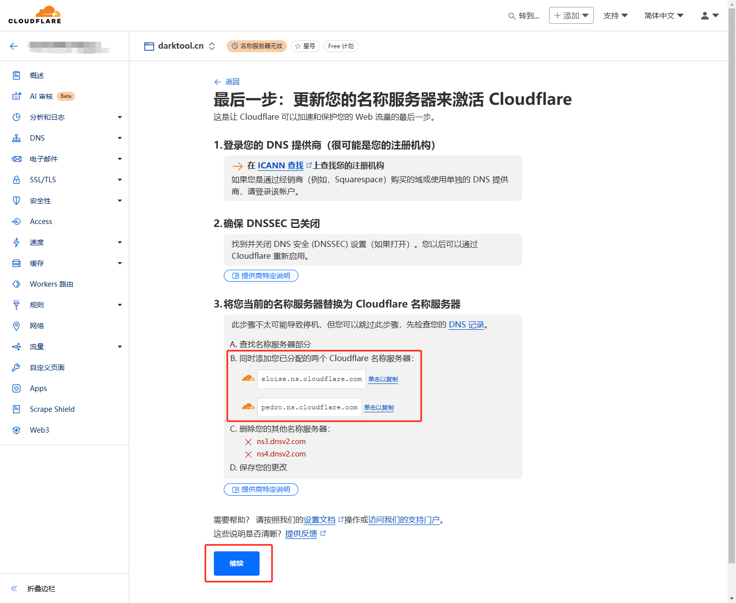Click the Free 计划 badge
736x603 pixels.
pos(341,46)
